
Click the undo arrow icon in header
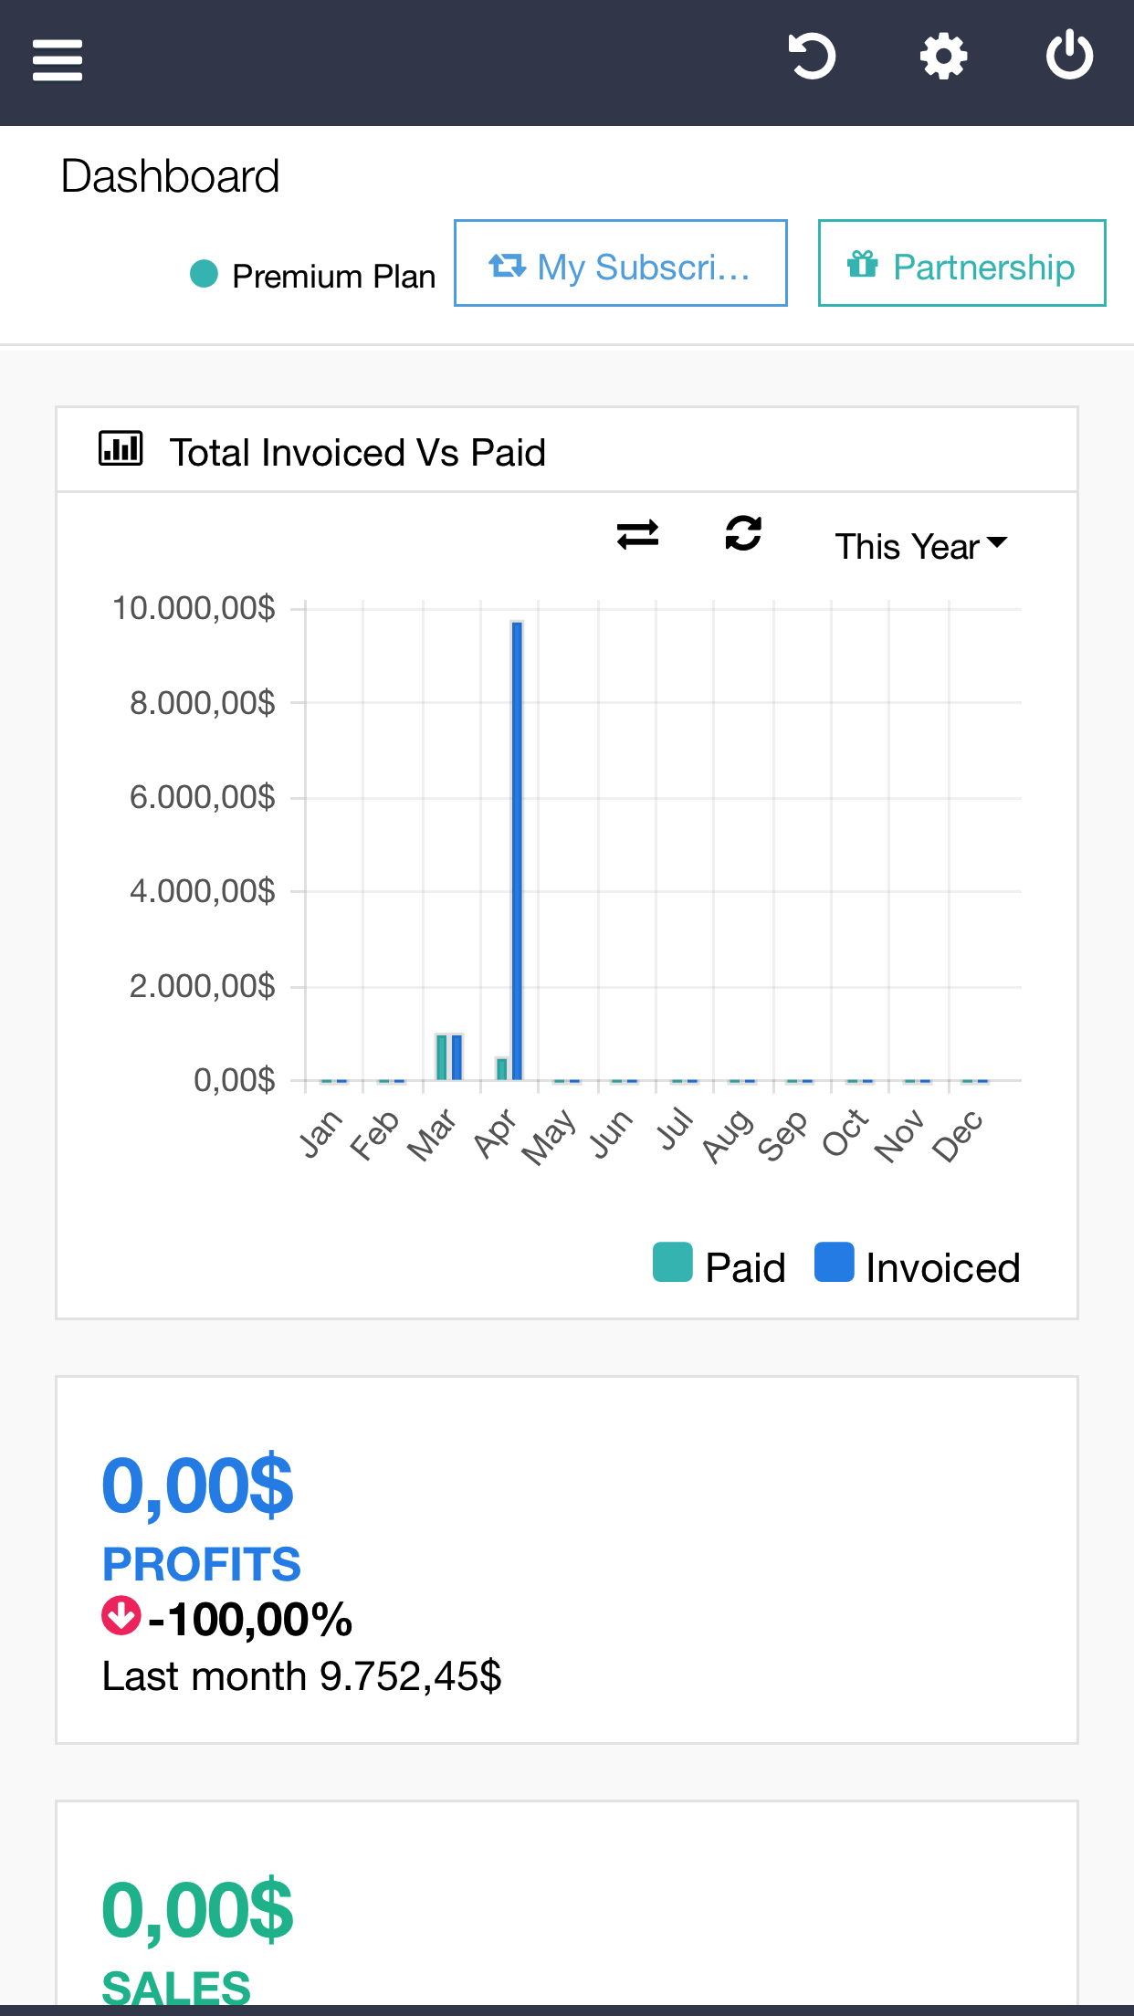coord(811,57)
